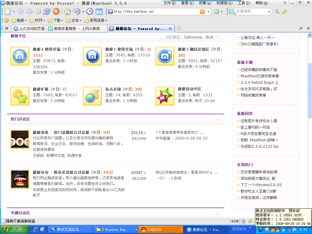Open the 2.5.9 beta2 bug latest topic link
The image size is (312, 234).
click(260, 82)
